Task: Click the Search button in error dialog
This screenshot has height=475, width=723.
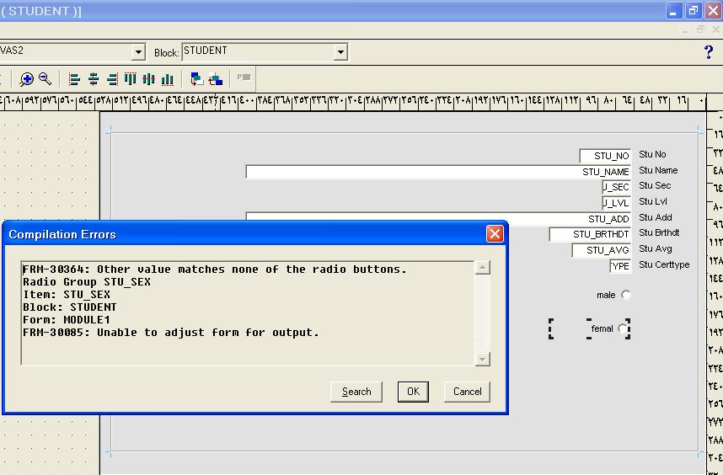Action: tap(356, 392)
